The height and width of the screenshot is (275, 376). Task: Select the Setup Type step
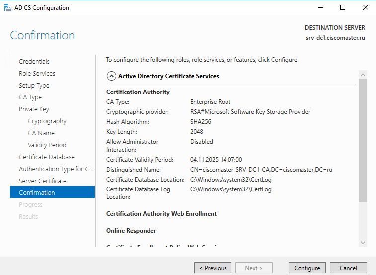pos(34,85)
